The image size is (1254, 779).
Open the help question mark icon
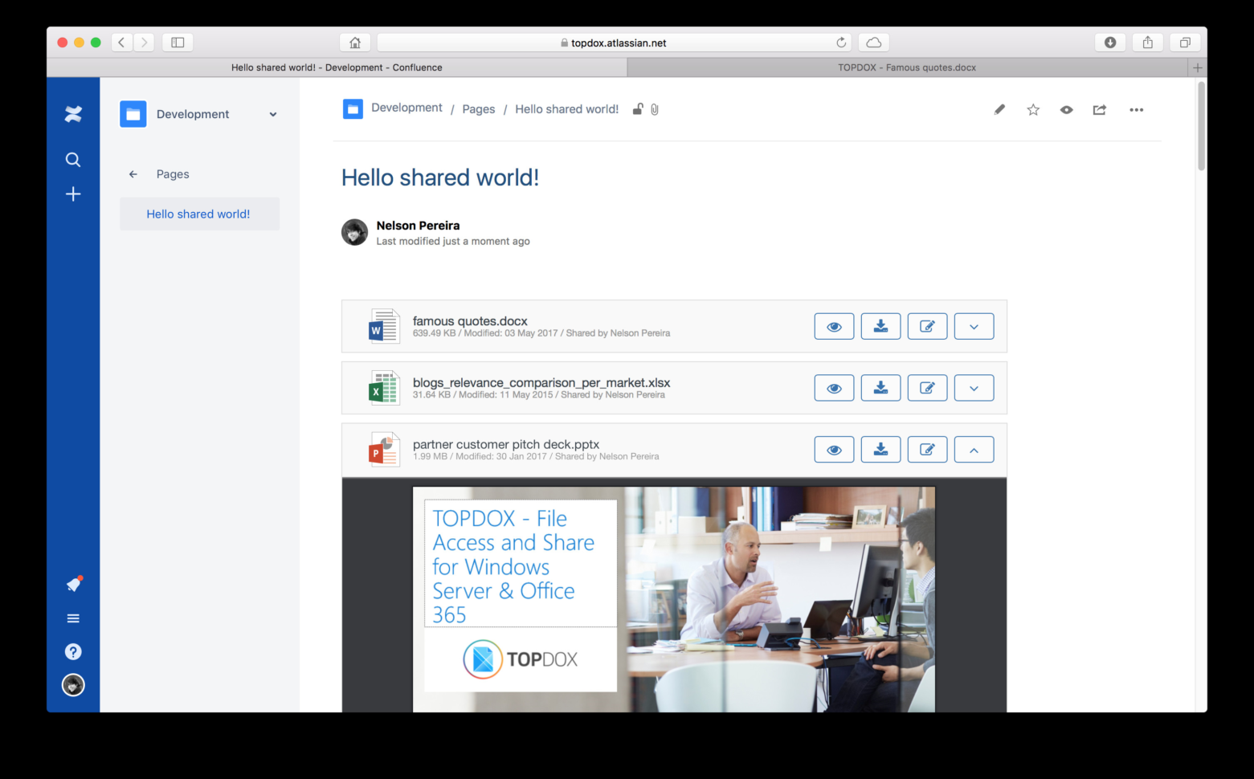(x=73, y=652)
